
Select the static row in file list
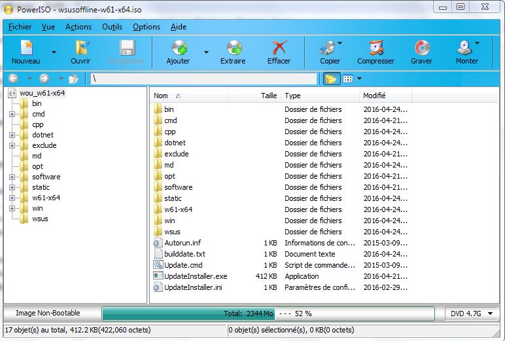281,198
